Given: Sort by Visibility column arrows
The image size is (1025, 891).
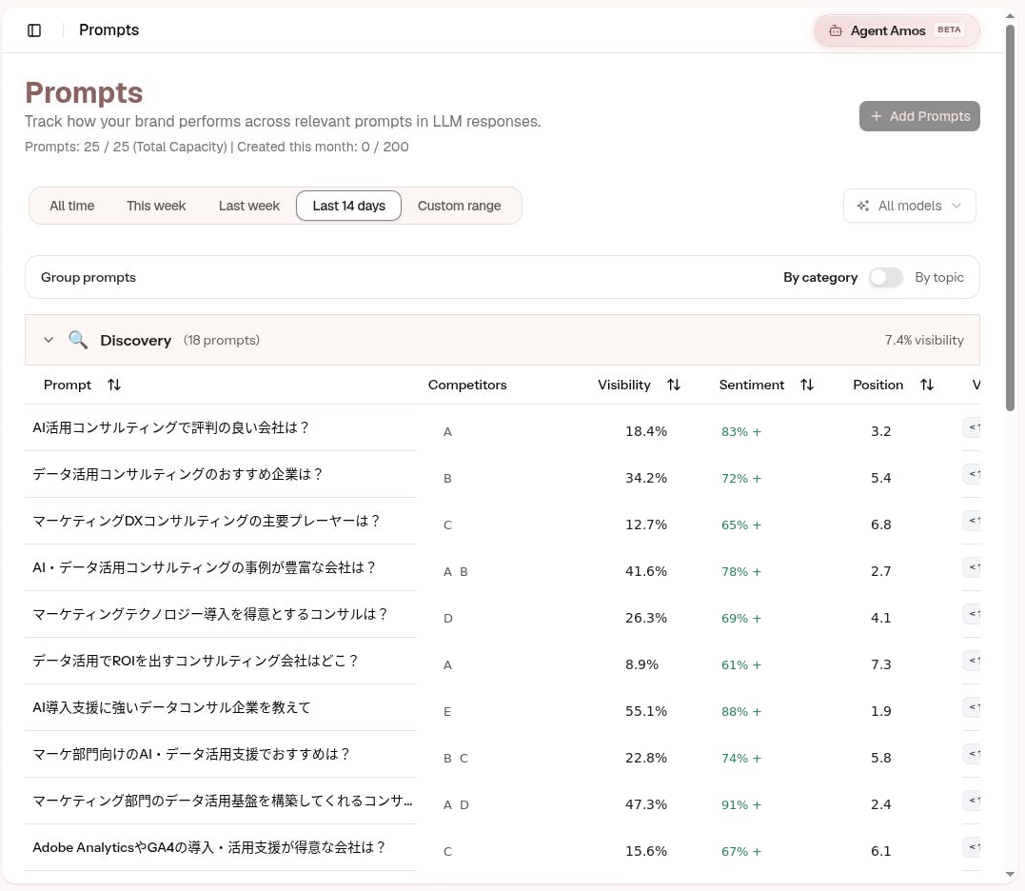Looking at the screenshot, I should (674, 385).
